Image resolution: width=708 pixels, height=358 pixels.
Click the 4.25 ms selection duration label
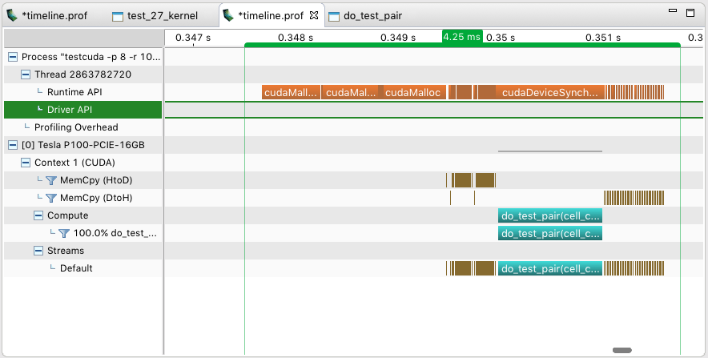click(462, 37)
